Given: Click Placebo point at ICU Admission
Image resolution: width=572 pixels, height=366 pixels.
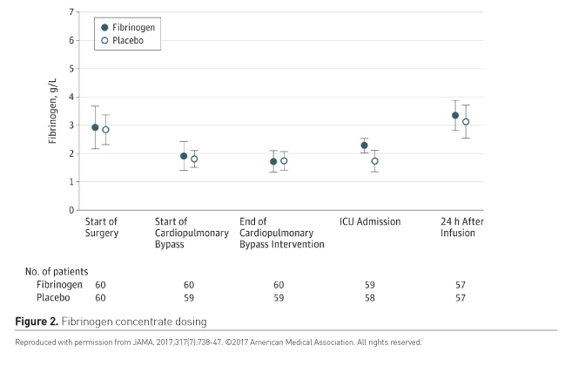Looking at the screenshot, I should click(374, 161).
